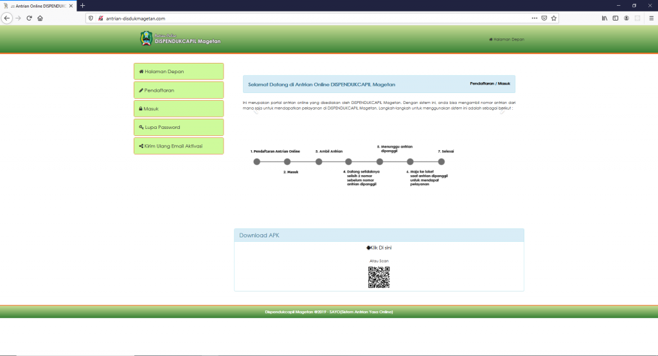The height and width of the screenshot is (356, 658).
Task: Open a new browser tab
Action: coord(82,5)
